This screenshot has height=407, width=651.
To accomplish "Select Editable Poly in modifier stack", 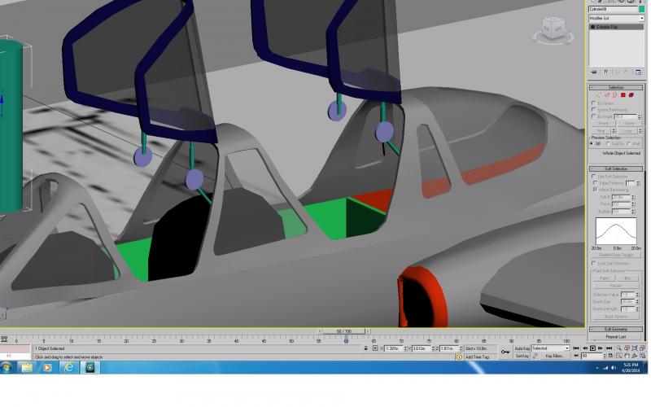I will [x=616, y=27].
